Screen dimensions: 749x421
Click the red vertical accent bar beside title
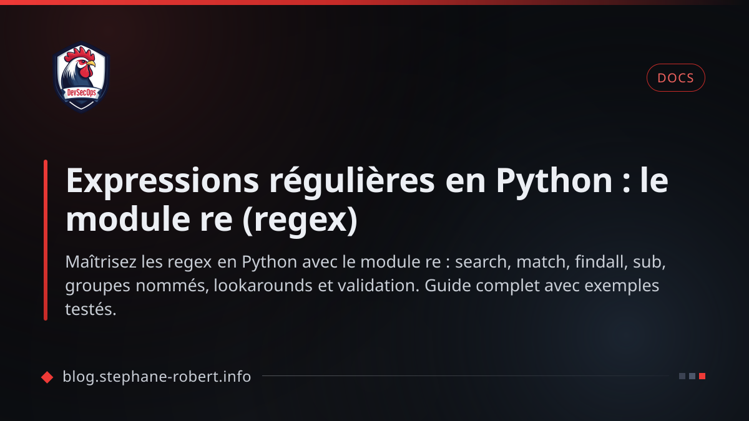pyautogui.click(x=46, y=240)
